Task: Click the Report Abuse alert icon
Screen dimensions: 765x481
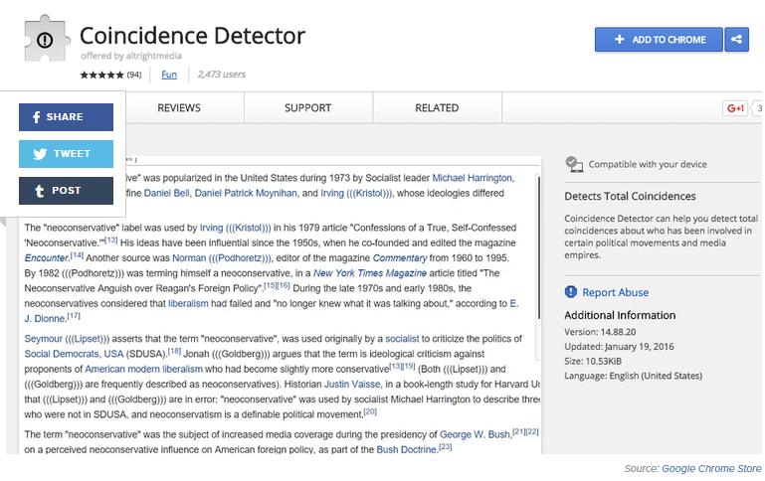Action: (571, 292)
